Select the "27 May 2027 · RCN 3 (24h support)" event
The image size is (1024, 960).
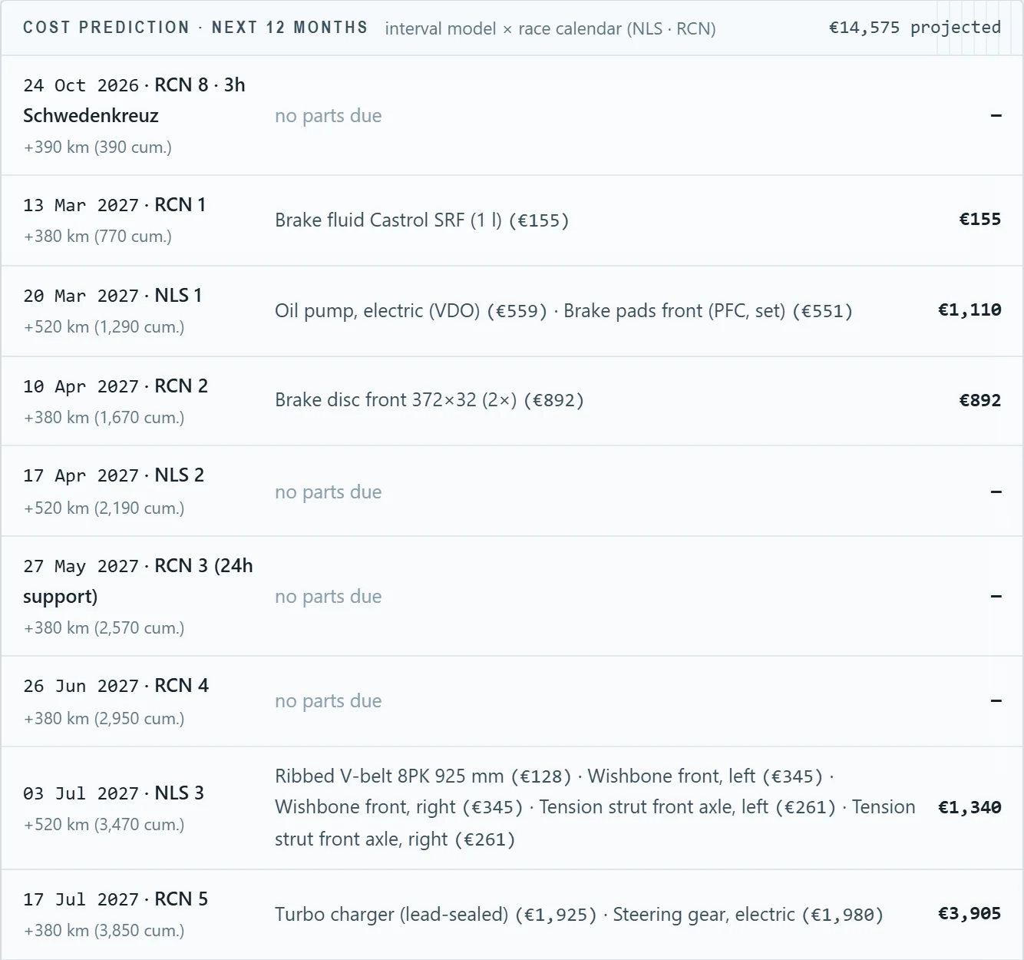(x=138, y=581)
